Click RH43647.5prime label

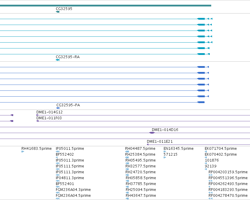click(x=141, y=196)
